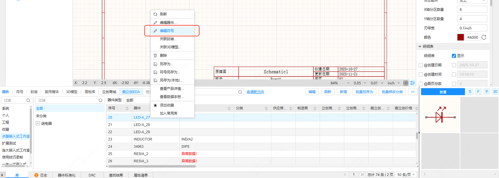Enable the @图页总数 checkbox
This screenshot has height=178, width=499.
(421, 84)
